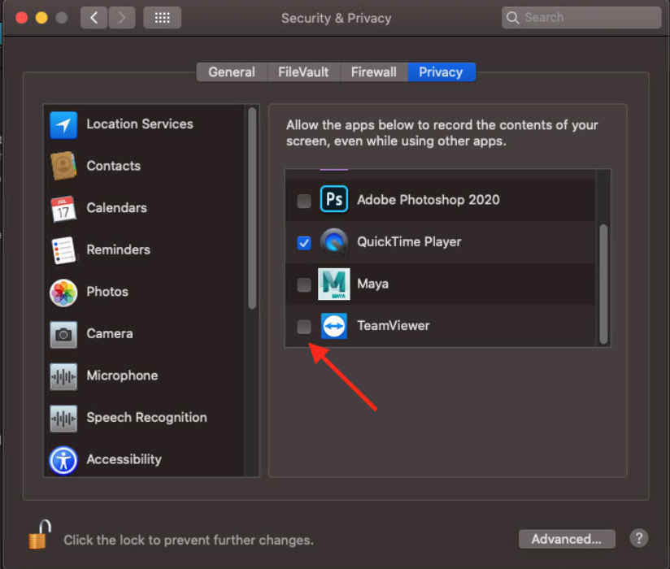The width and height of the screenshot is (670, 569).
Task: Click the QuickTime Player app icon
Action: [333, 241]
